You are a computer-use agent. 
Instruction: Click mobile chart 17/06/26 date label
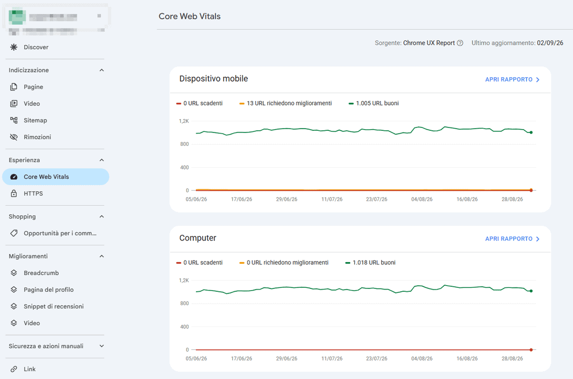(242, 200)
